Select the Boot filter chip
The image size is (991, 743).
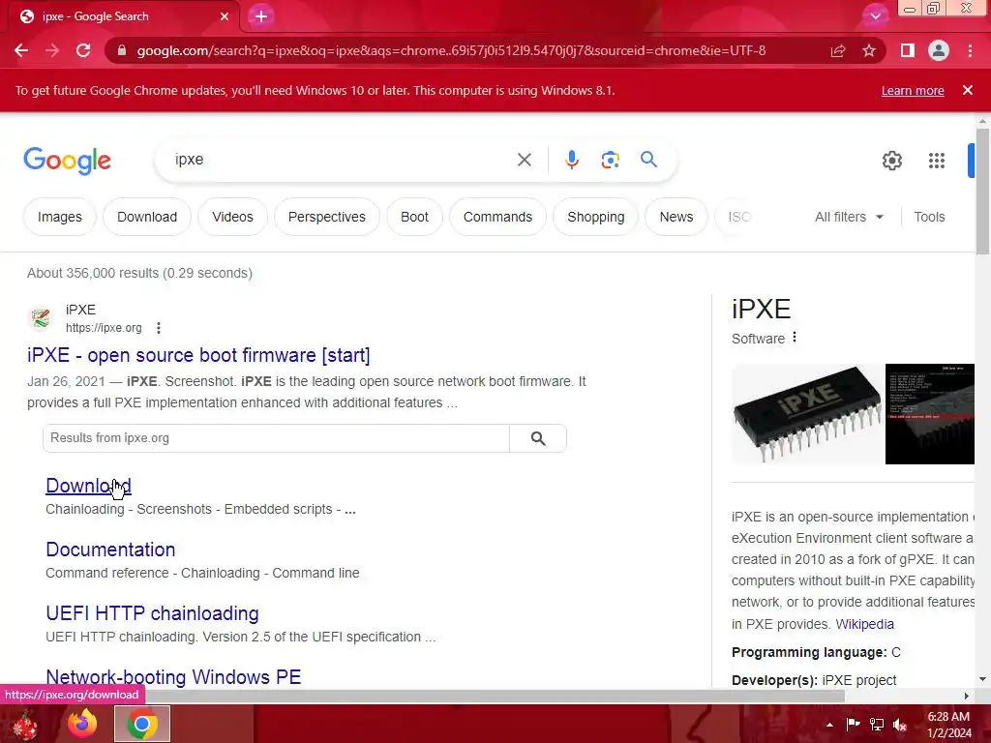click(x=414, y=217)
